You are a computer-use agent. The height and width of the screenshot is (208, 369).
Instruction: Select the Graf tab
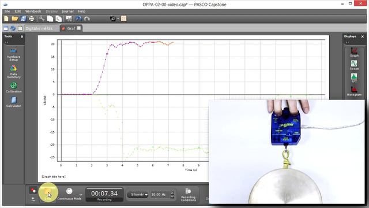point(71,28)
